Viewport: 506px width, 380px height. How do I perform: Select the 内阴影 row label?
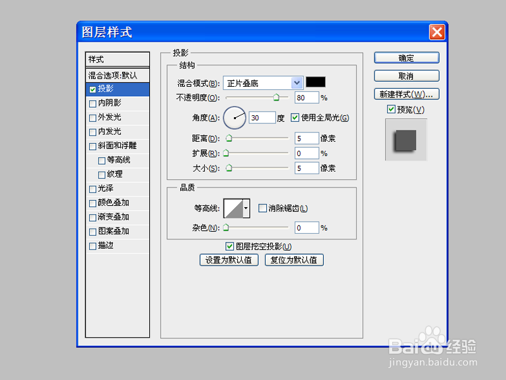pyautogui.click(x=109, y=103)
